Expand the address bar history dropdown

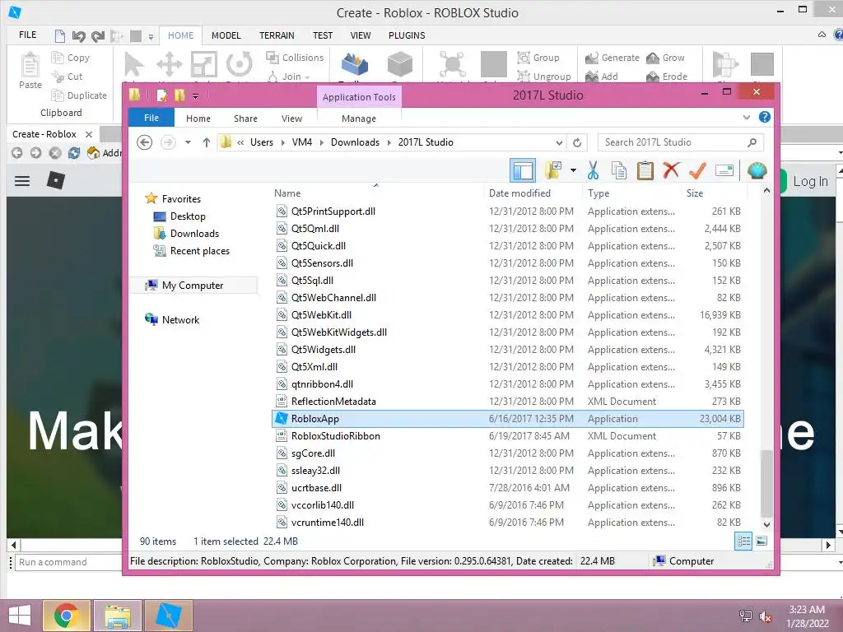[x=560, y=143]
